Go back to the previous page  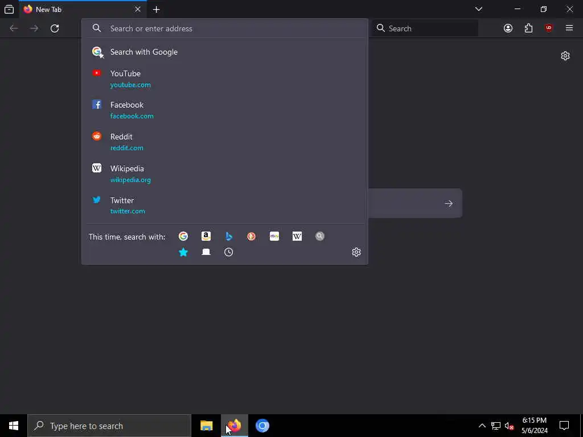click(x=14, y=28)
